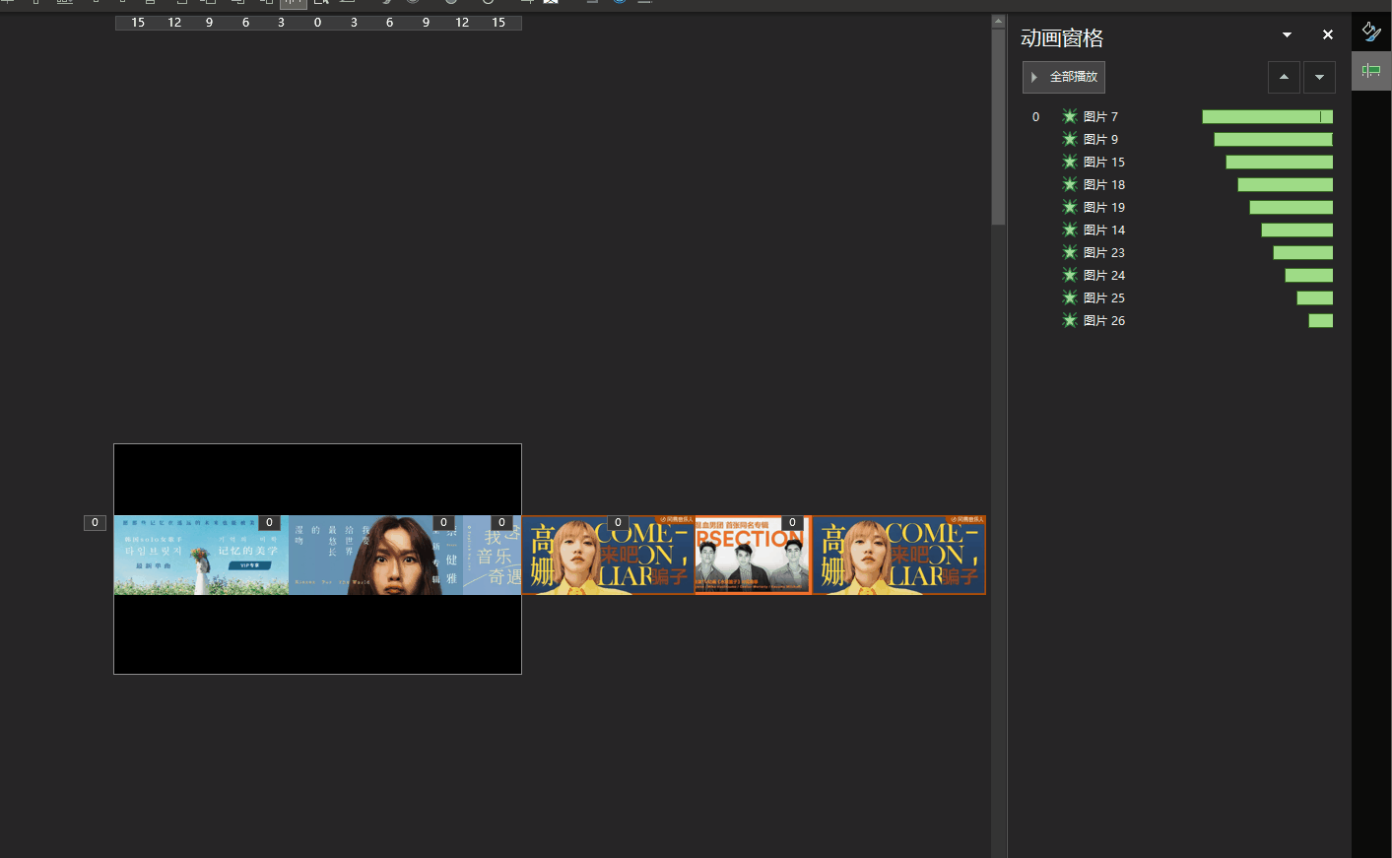Click the green timing bar of 图片 19
This screenshot has height=858, width=1392.
[1292, 207]
